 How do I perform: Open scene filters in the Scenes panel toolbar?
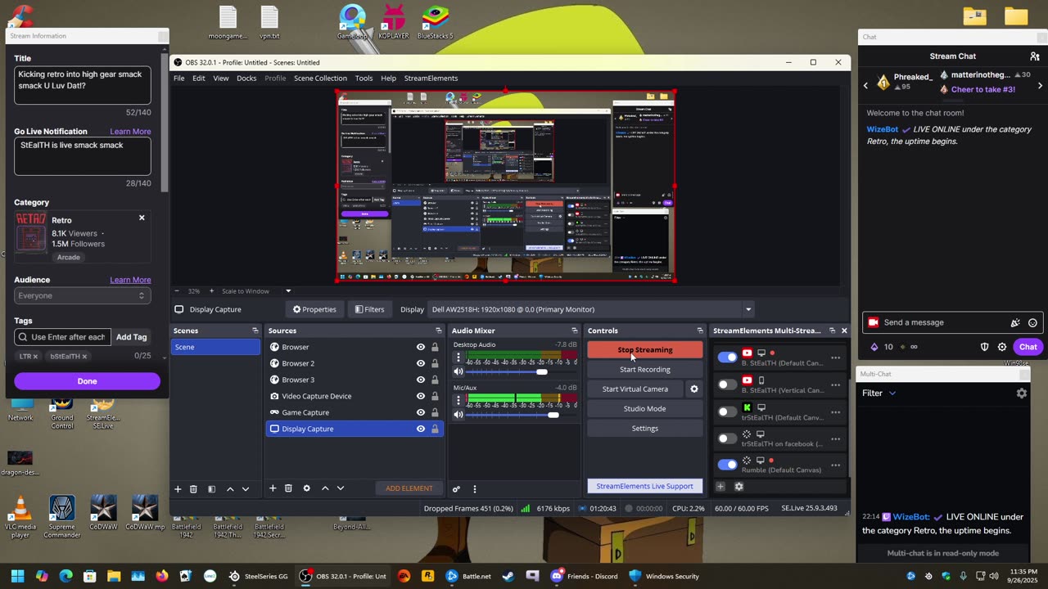click(211, 488)
